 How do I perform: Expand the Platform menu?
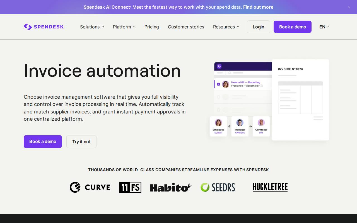[x=124, y=27]
